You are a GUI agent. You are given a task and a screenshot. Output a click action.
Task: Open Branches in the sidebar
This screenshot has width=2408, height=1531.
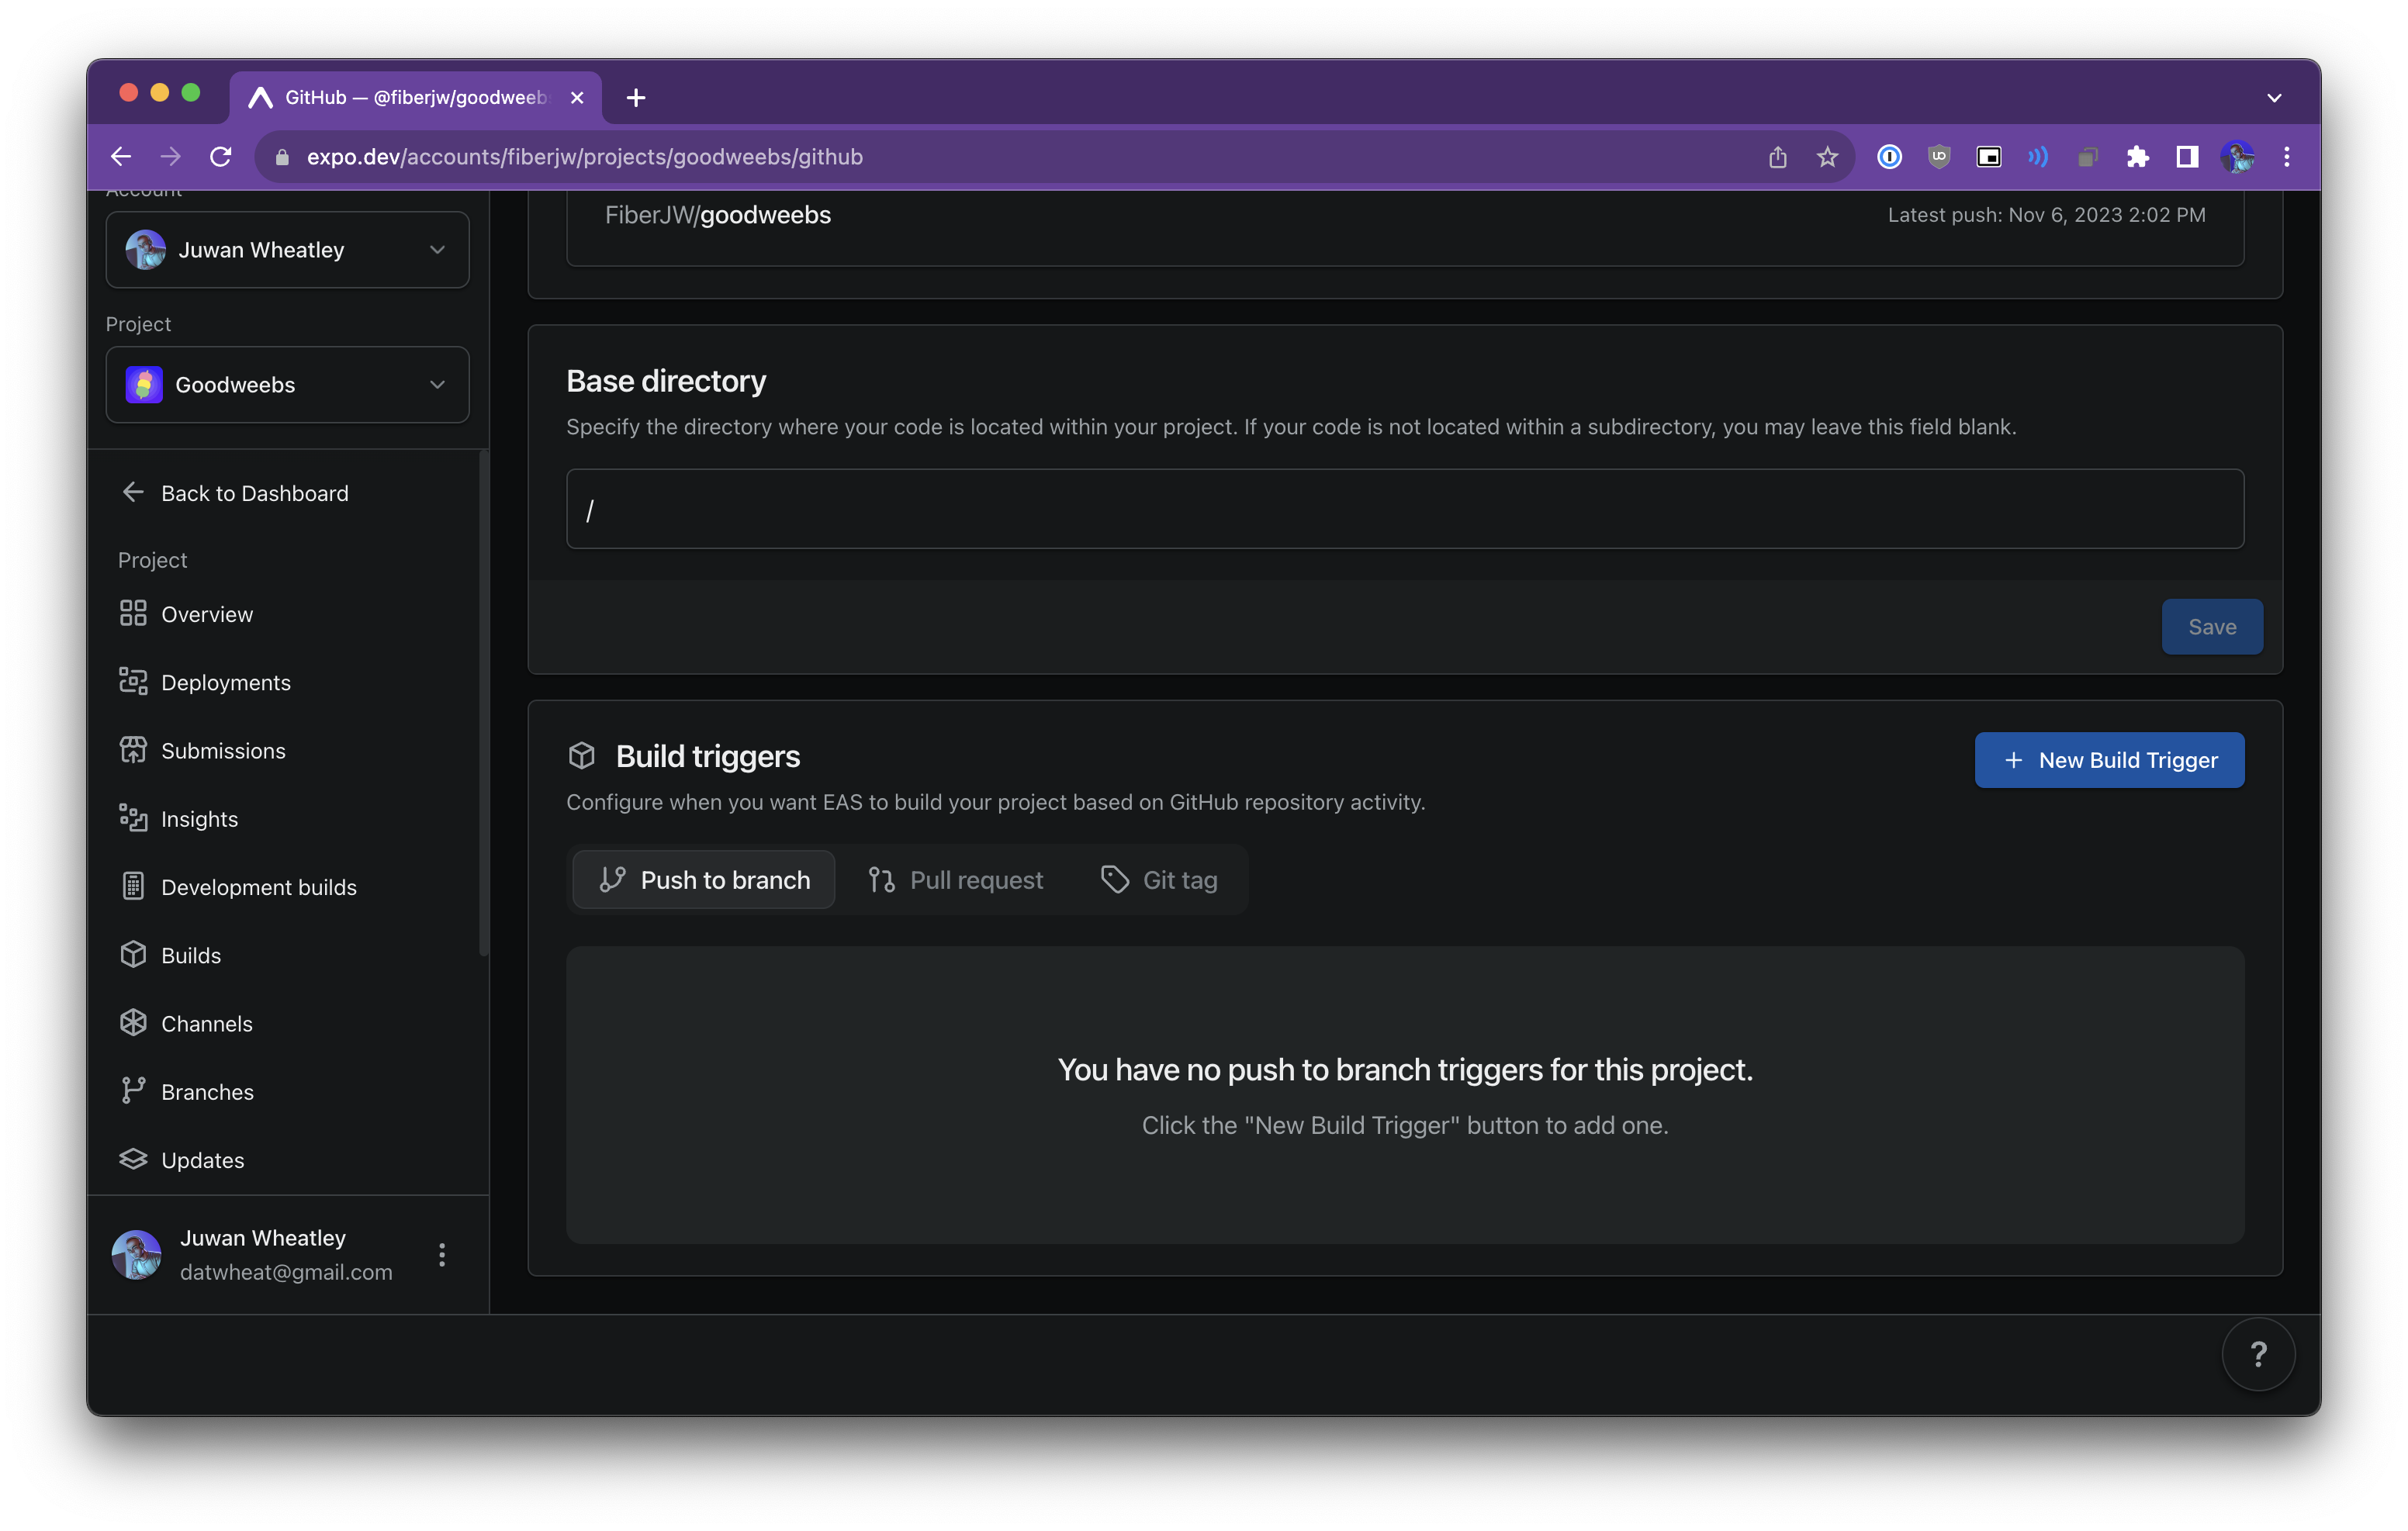tap(287, 1091)
